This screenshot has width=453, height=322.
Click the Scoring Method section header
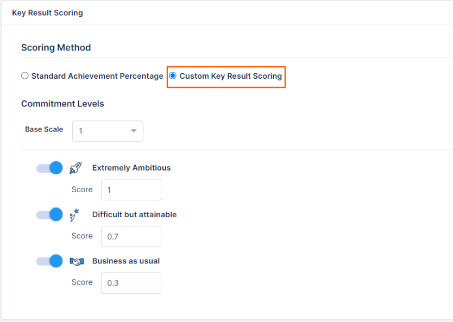(x=55, y=47)
